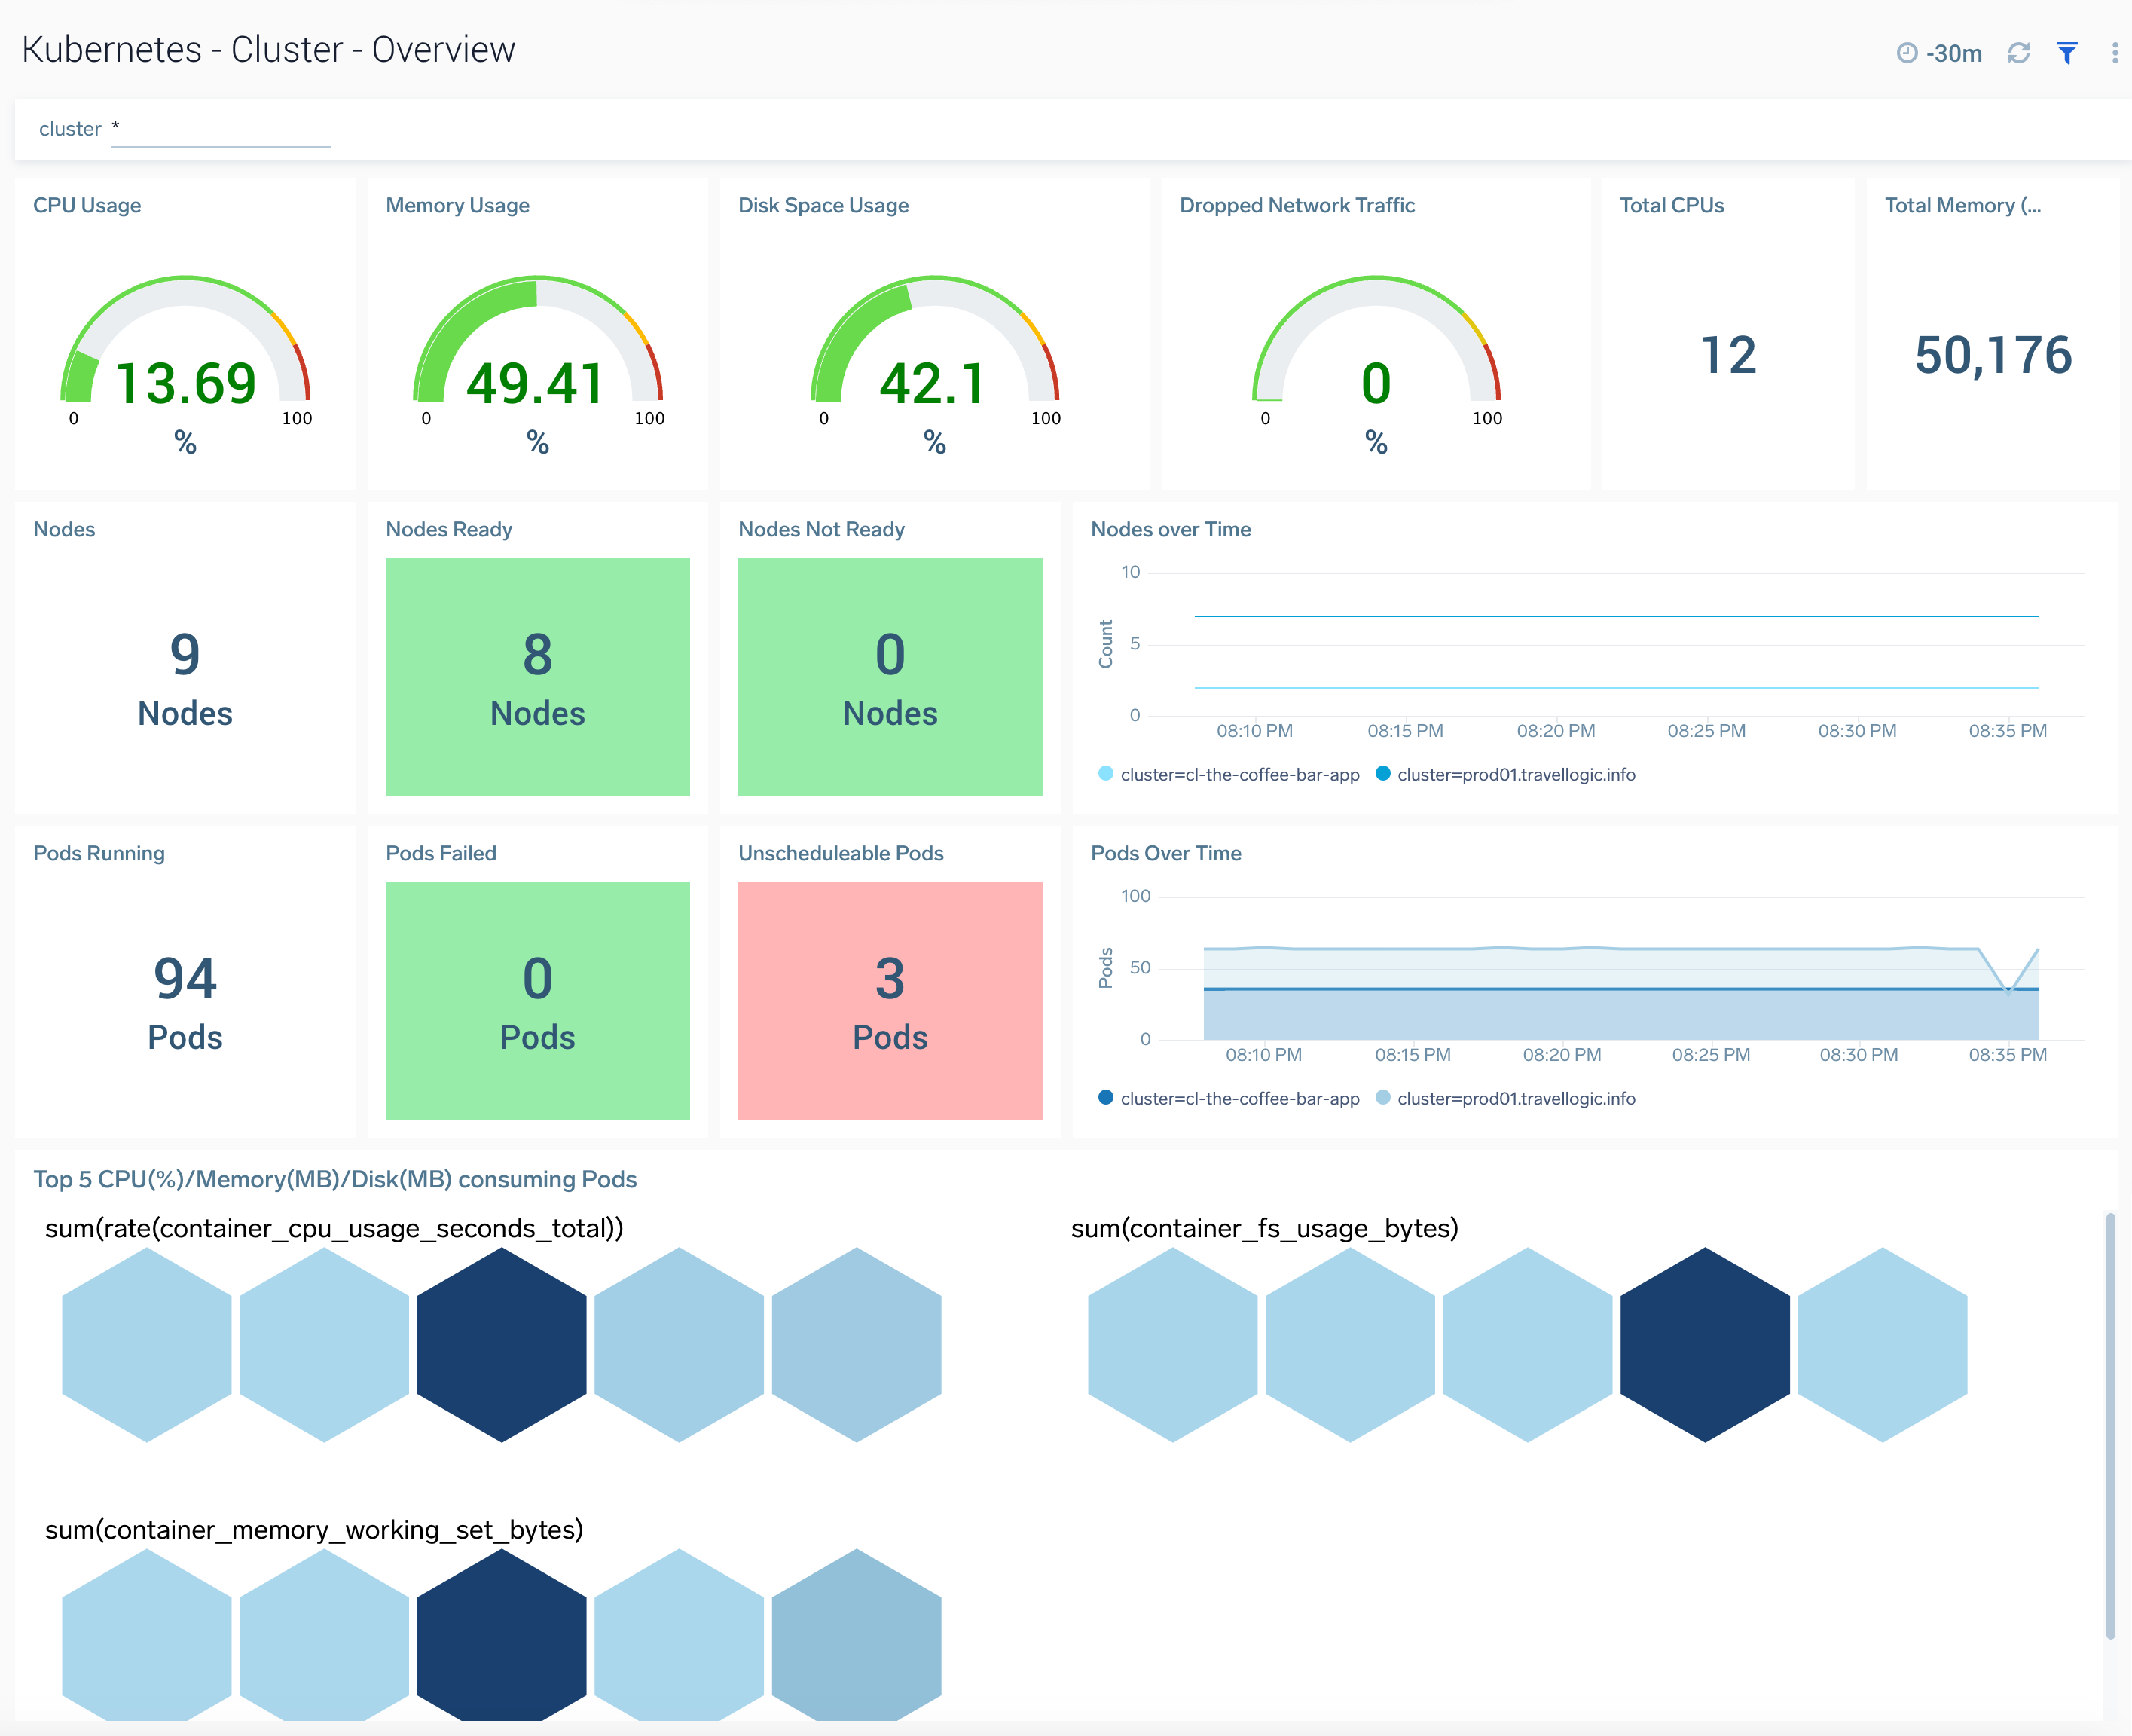Screen dimensions: 2132x1736
Task: Click the Nodes Ready green panel
Action: click(x=537, y=676)
